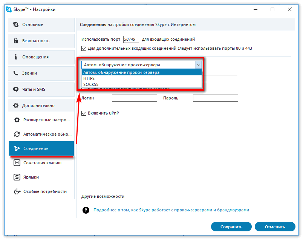Switch to the Безопасность section
This screenshot has height=240, width=303.
41,41
